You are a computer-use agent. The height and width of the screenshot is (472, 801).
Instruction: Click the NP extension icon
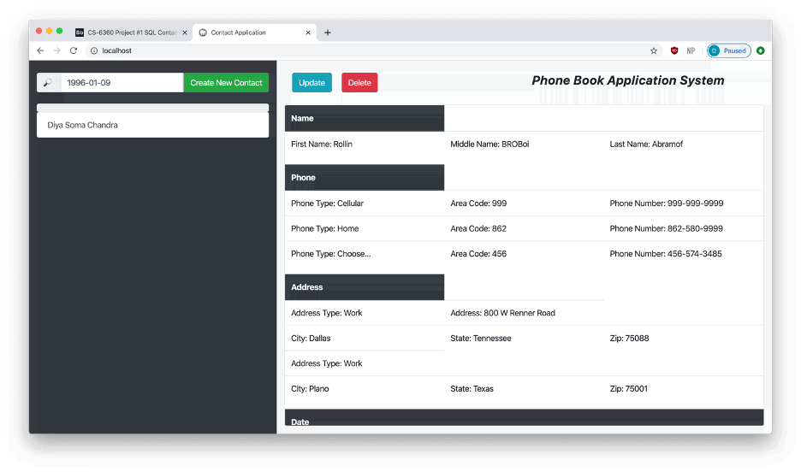[x=691, y=50]
